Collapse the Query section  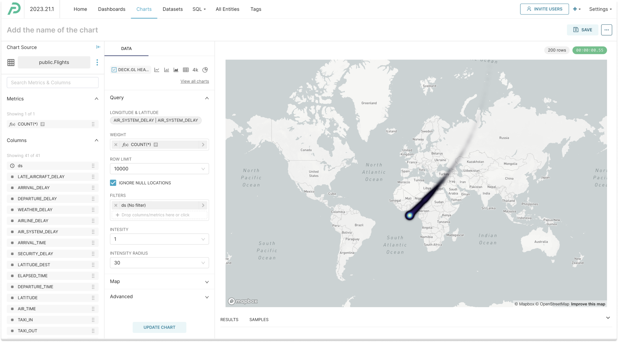207,98
